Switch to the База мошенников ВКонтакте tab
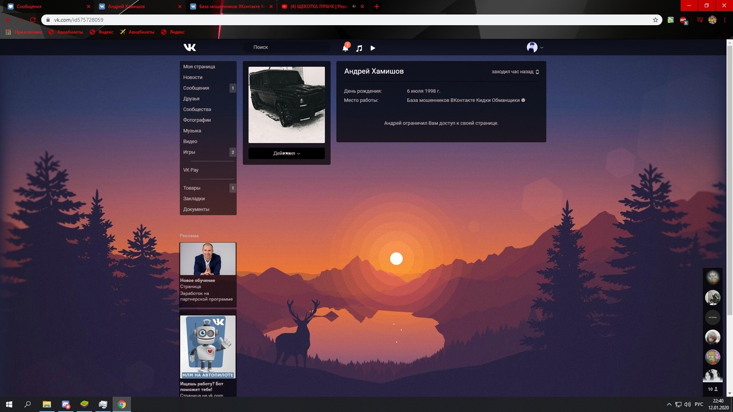This screenshot has width=733, height=412. [229, 6]
